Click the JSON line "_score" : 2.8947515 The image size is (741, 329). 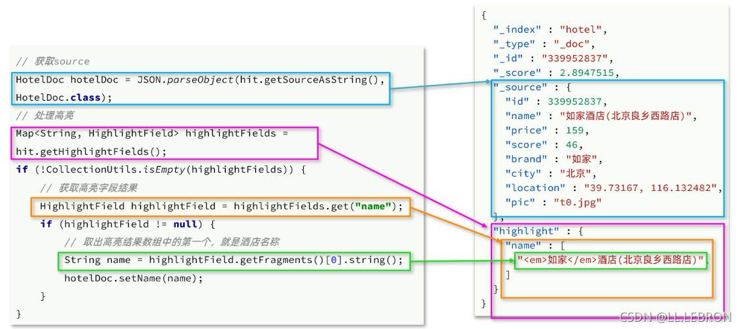555,73
